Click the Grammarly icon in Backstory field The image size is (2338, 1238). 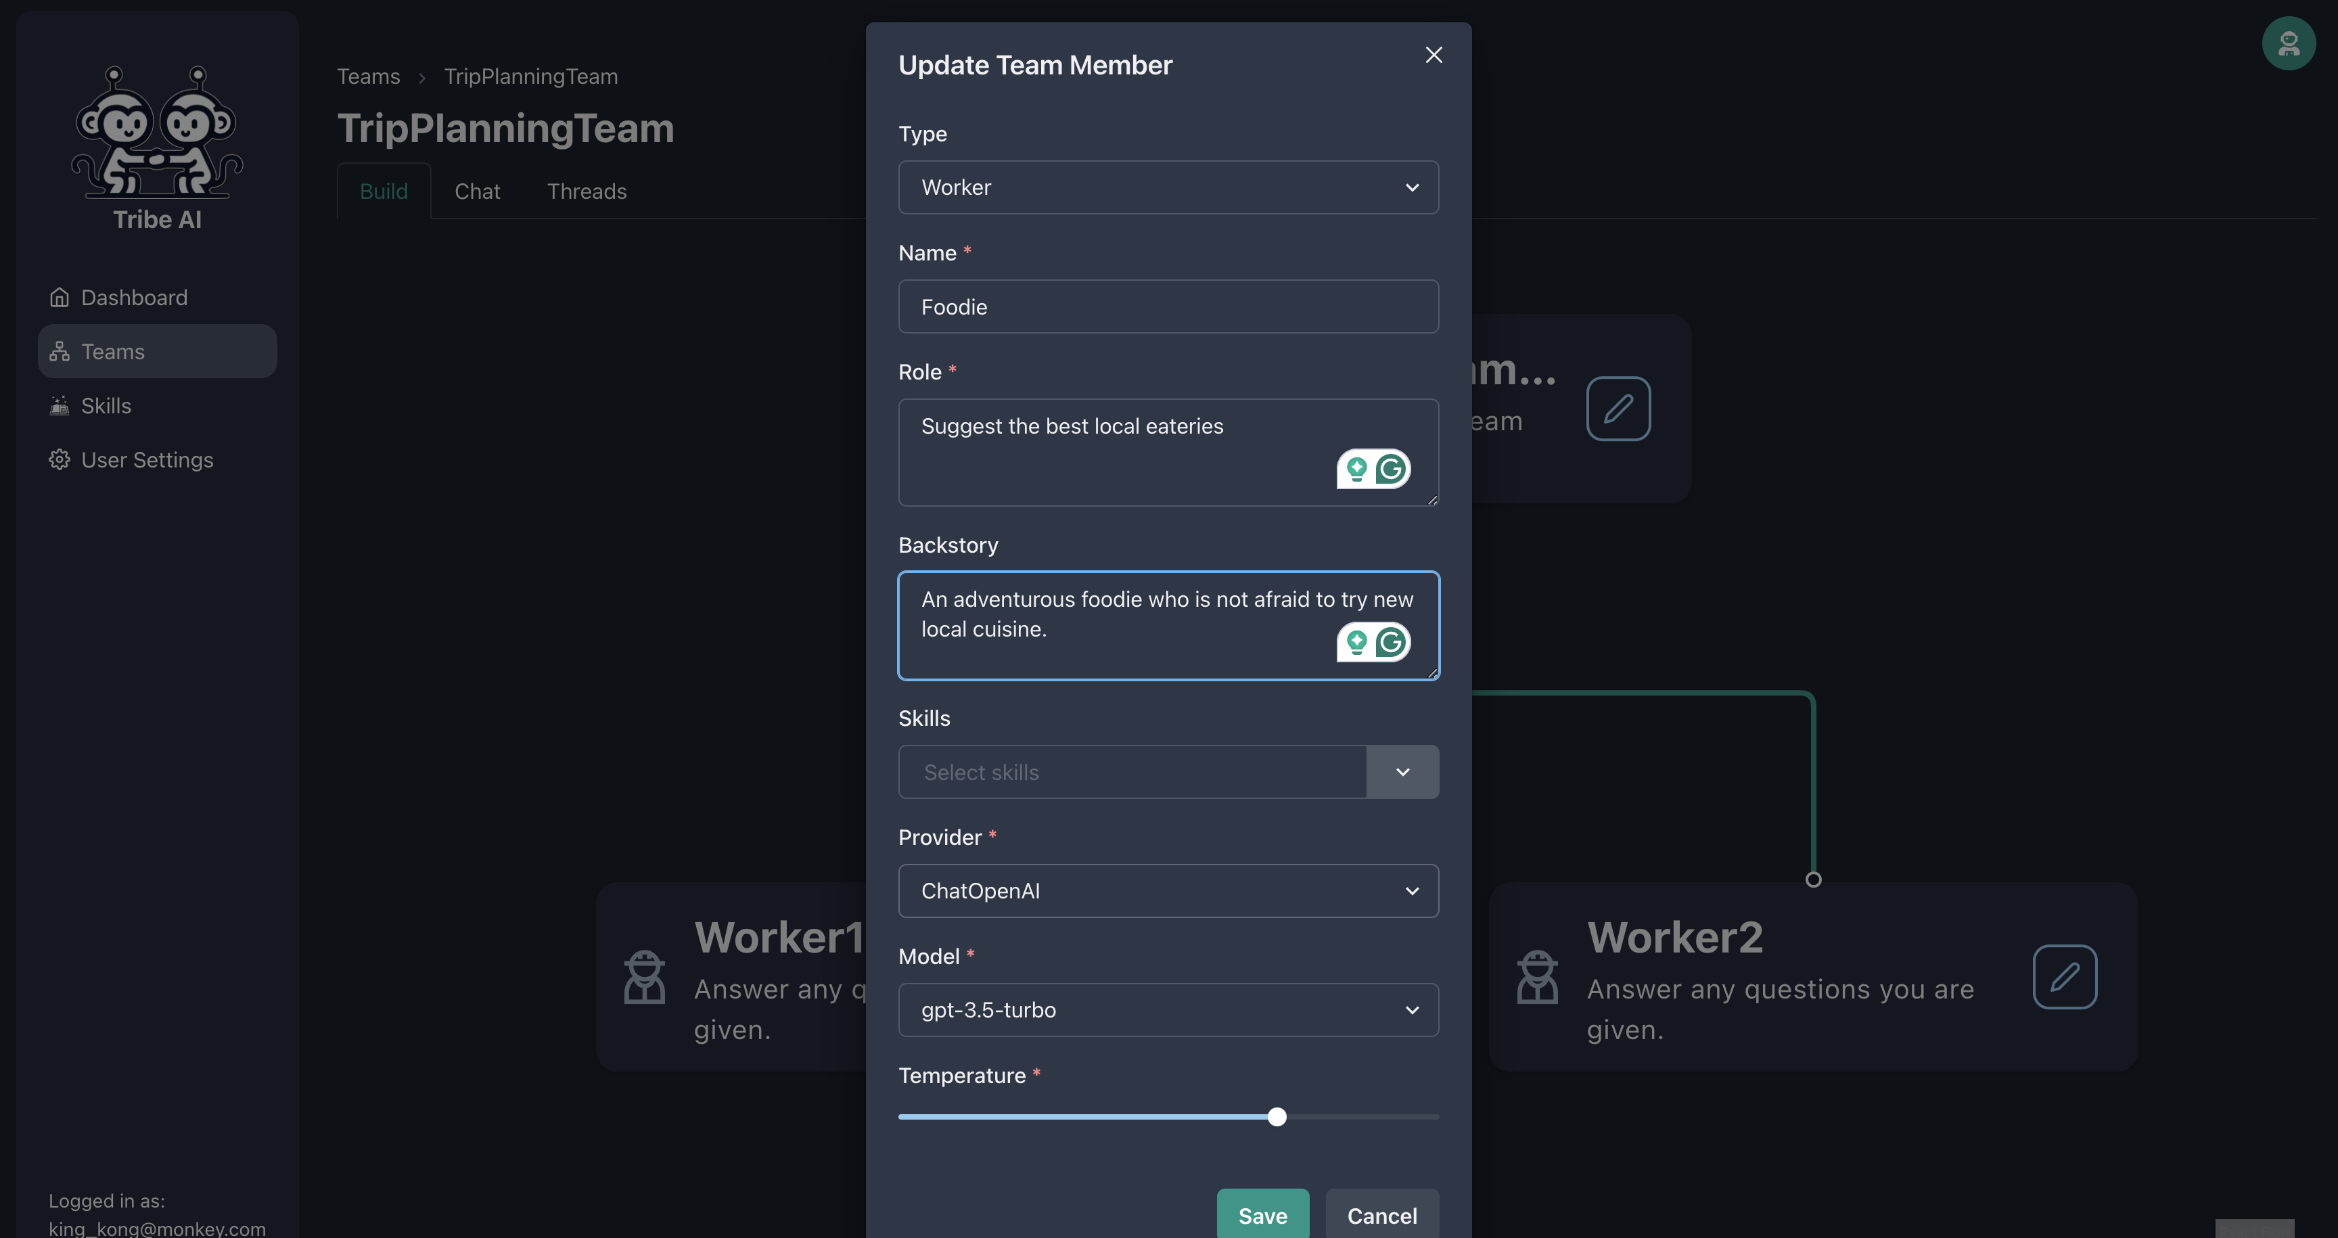(1390, 643)
